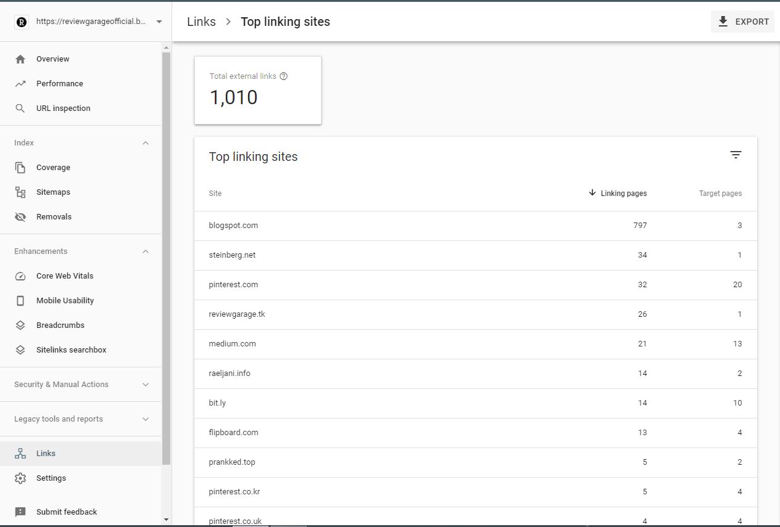Click Site column header
780x527 pixels.
pyautogui.click(x=215, y=194)
